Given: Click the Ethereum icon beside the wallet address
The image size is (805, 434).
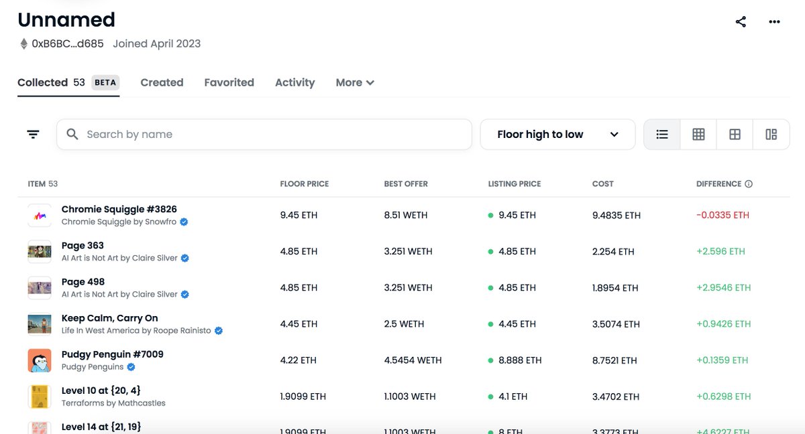Looking at the screenshot, I should click(x=22, y=44).
